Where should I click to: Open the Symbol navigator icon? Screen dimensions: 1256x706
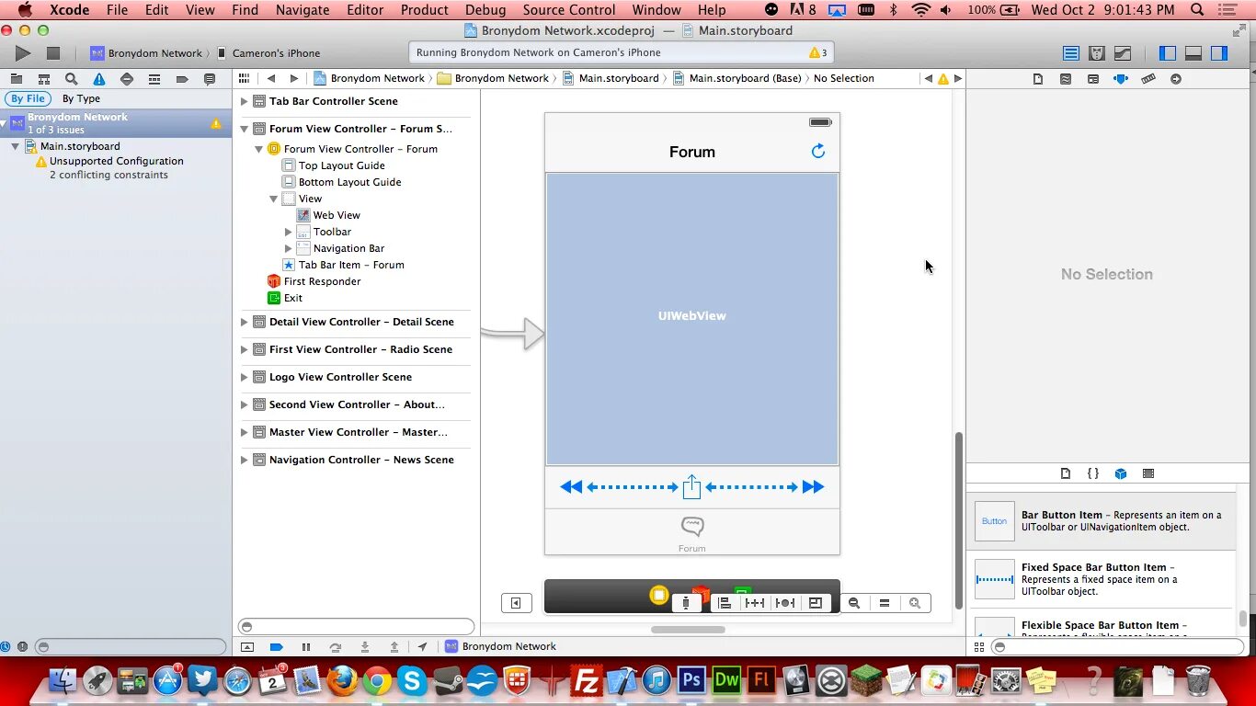pos(44,79)
